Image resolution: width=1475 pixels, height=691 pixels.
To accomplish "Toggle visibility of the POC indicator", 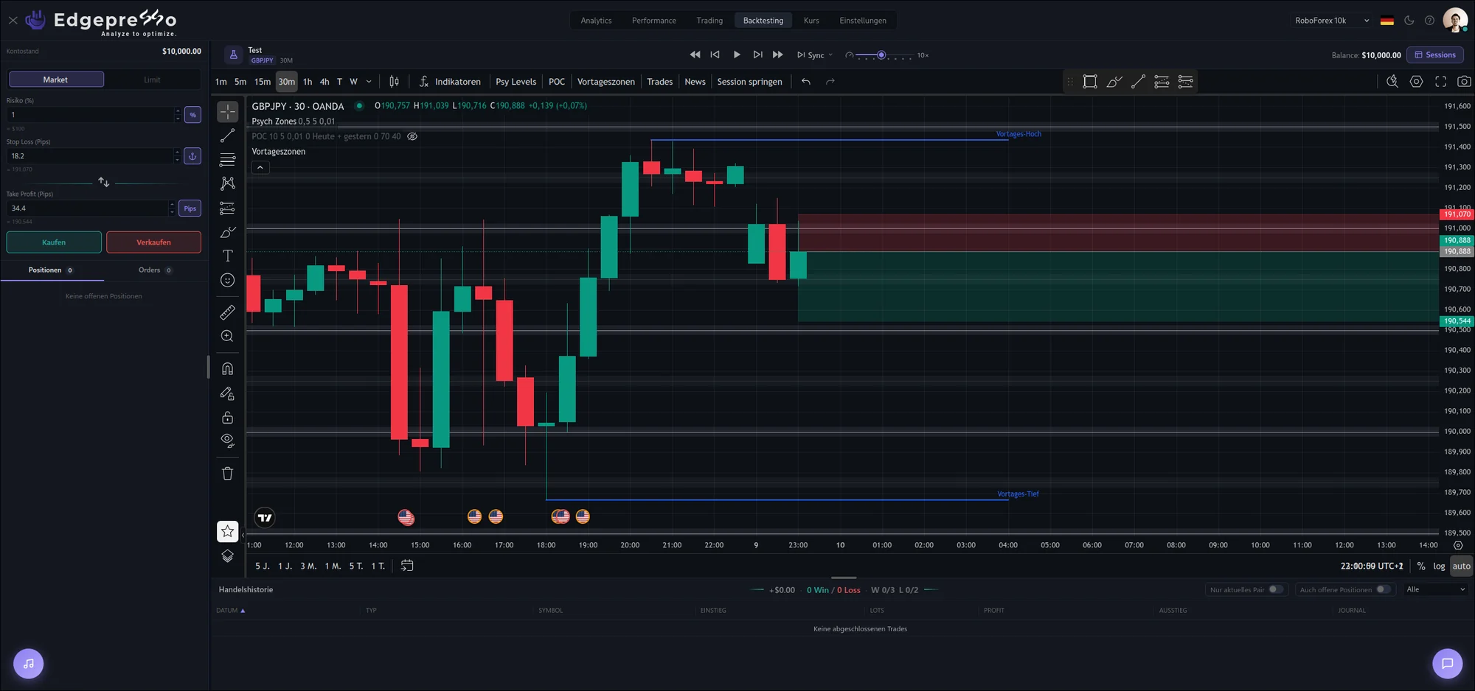I will (412, 136).
